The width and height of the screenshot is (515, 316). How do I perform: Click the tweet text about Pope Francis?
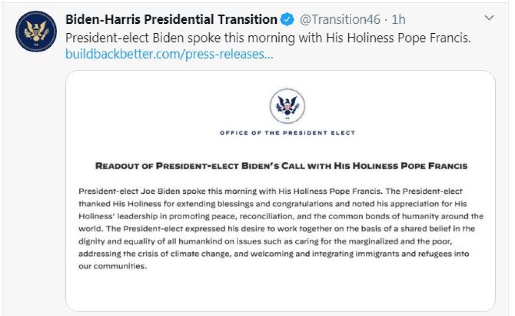(x=268, y=37)
